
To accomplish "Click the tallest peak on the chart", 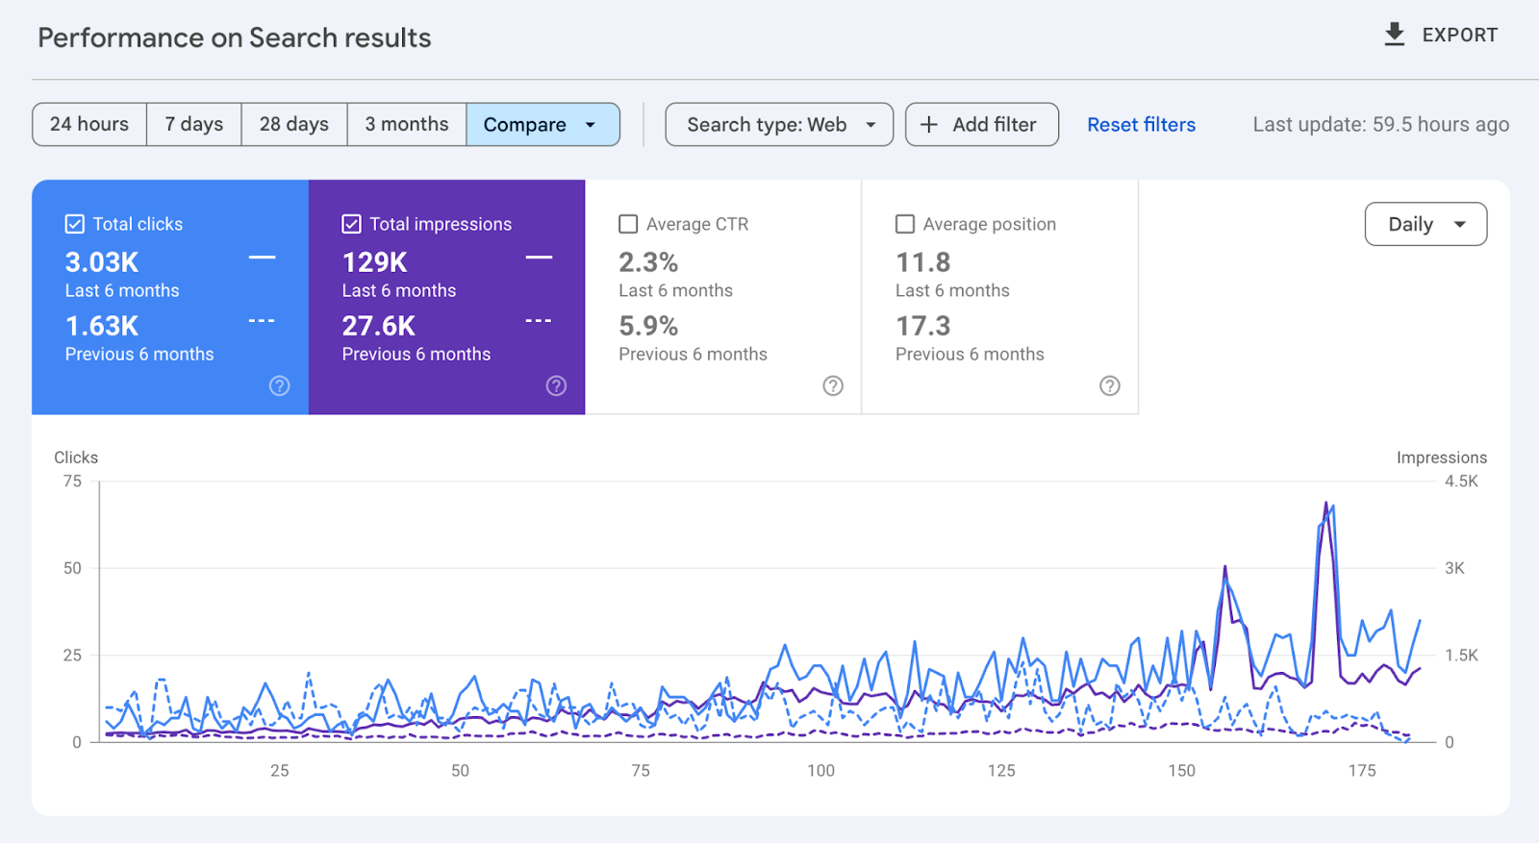I will 1326,504.
